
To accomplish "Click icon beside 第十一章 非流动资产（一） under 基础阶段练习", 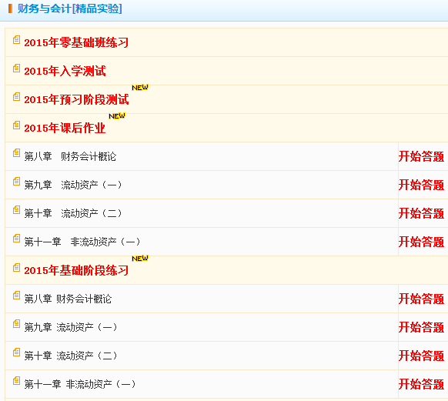I will pyautogui.click(x=17, y=381).
